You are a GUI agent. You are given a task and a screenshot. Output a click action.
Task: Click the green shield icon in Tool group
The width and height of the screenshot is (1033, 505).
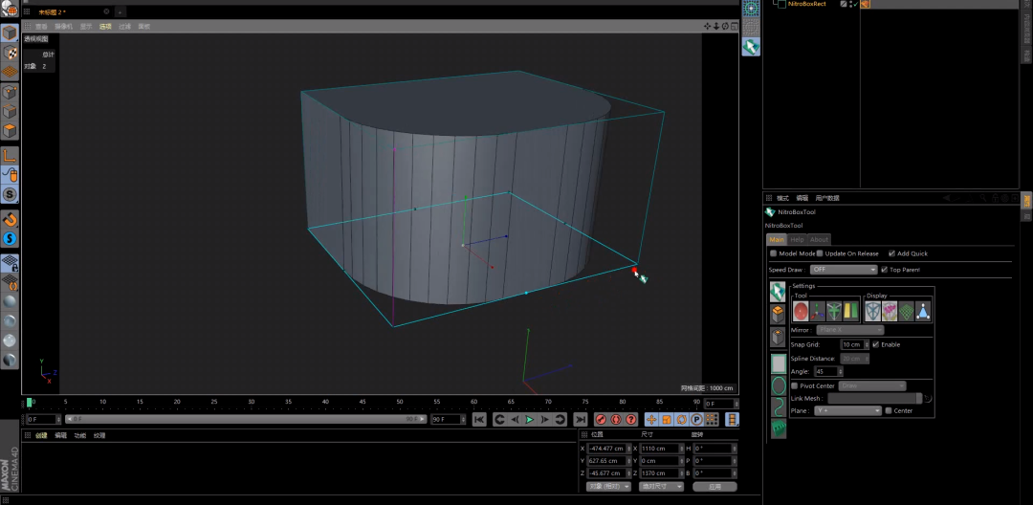tap(834, 311)
